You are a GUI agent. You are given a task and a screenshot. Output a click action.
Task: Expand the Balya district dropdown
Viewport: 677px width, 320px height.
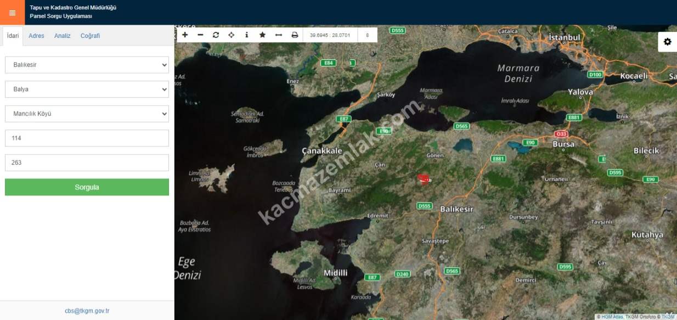87,89
